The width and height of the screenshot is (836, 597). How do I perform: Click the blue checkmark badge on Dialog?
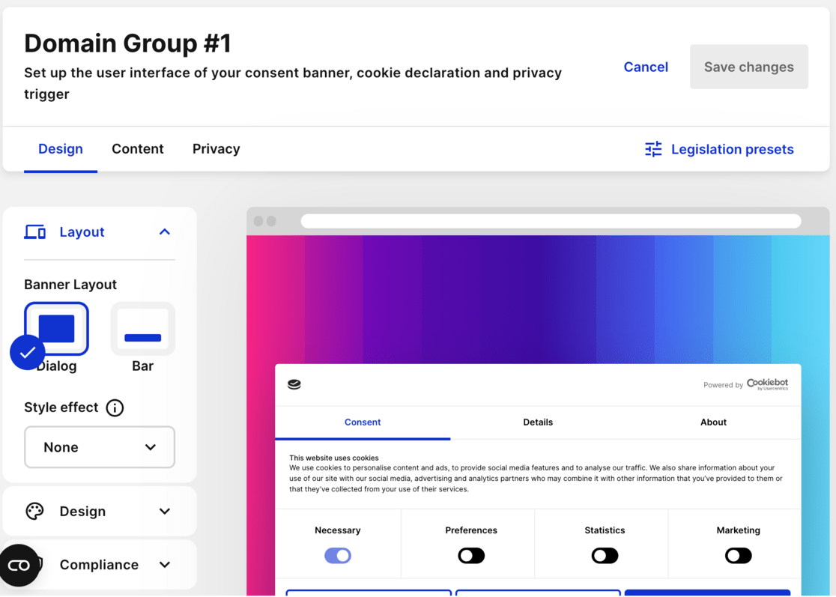(x=28, y=352)
